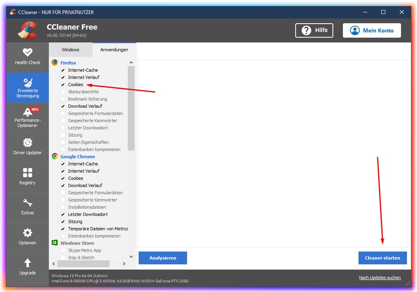Click the system info text in status bar
Viewport: 417px width, 292px height.
pos(120,278)
